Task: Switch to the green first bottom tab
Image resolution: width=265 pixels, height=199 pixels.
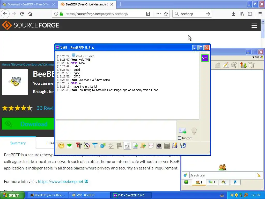Action: 186,182
